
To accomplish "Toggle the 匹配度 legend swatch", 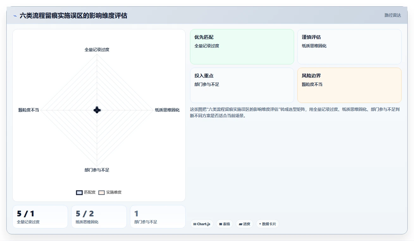I will [79, 192].
